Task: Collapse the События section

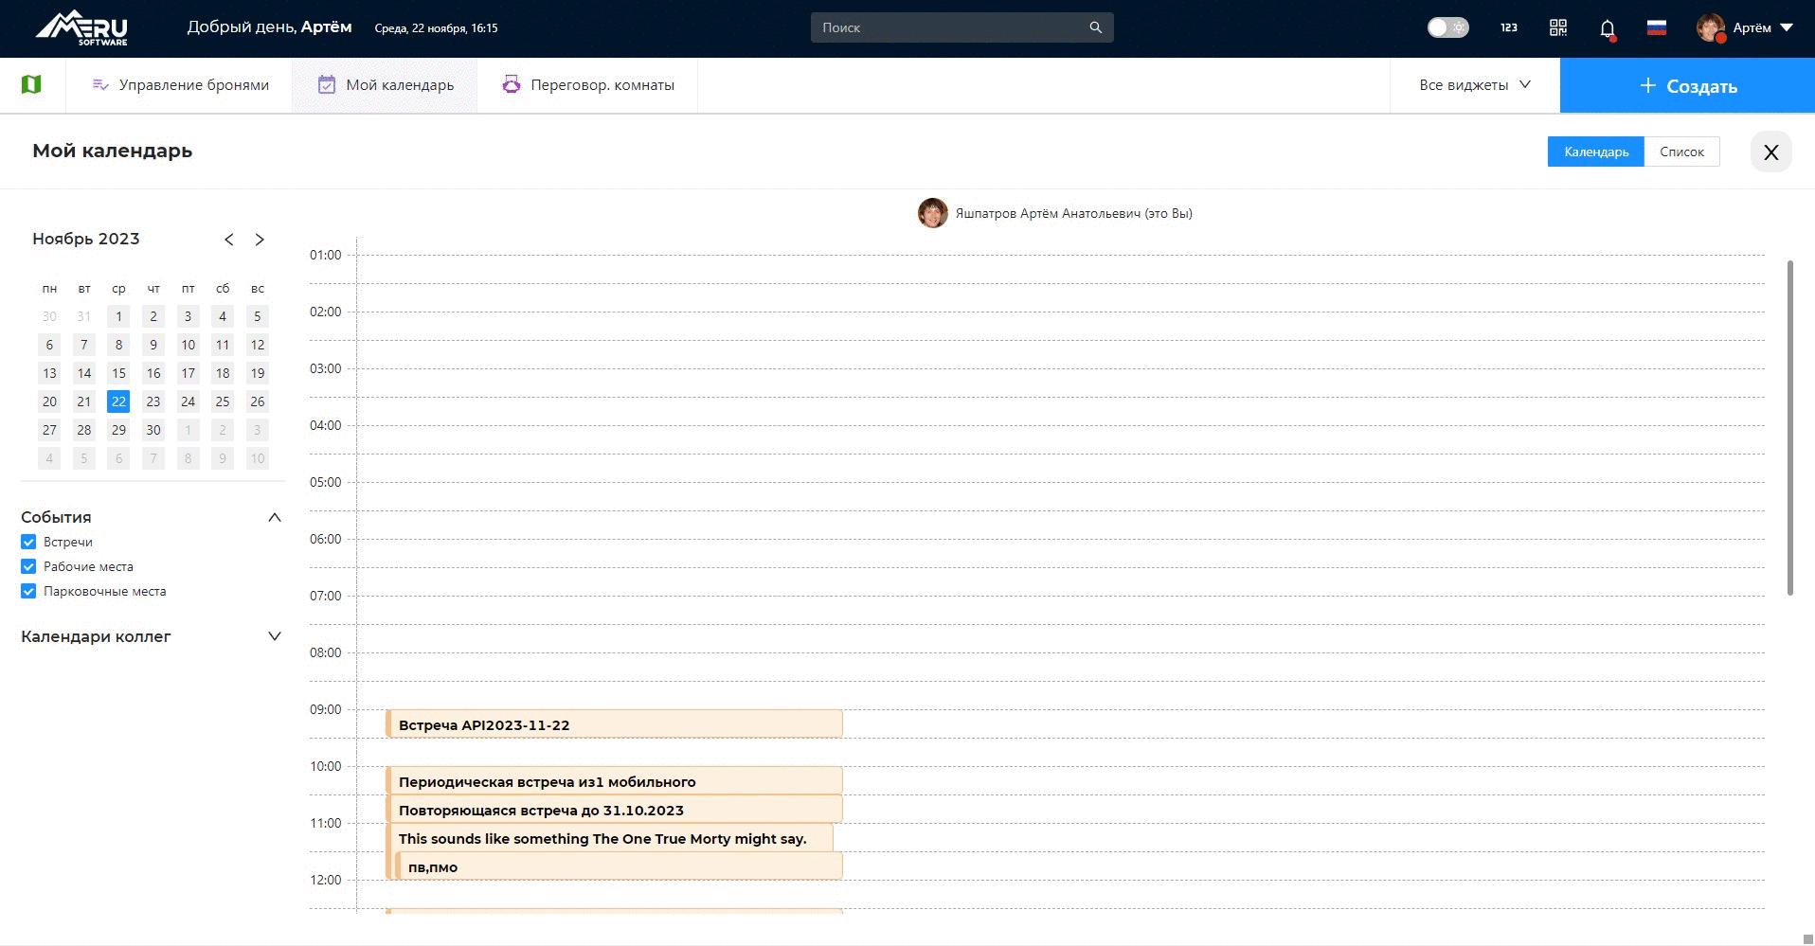Action: [274, 517]
